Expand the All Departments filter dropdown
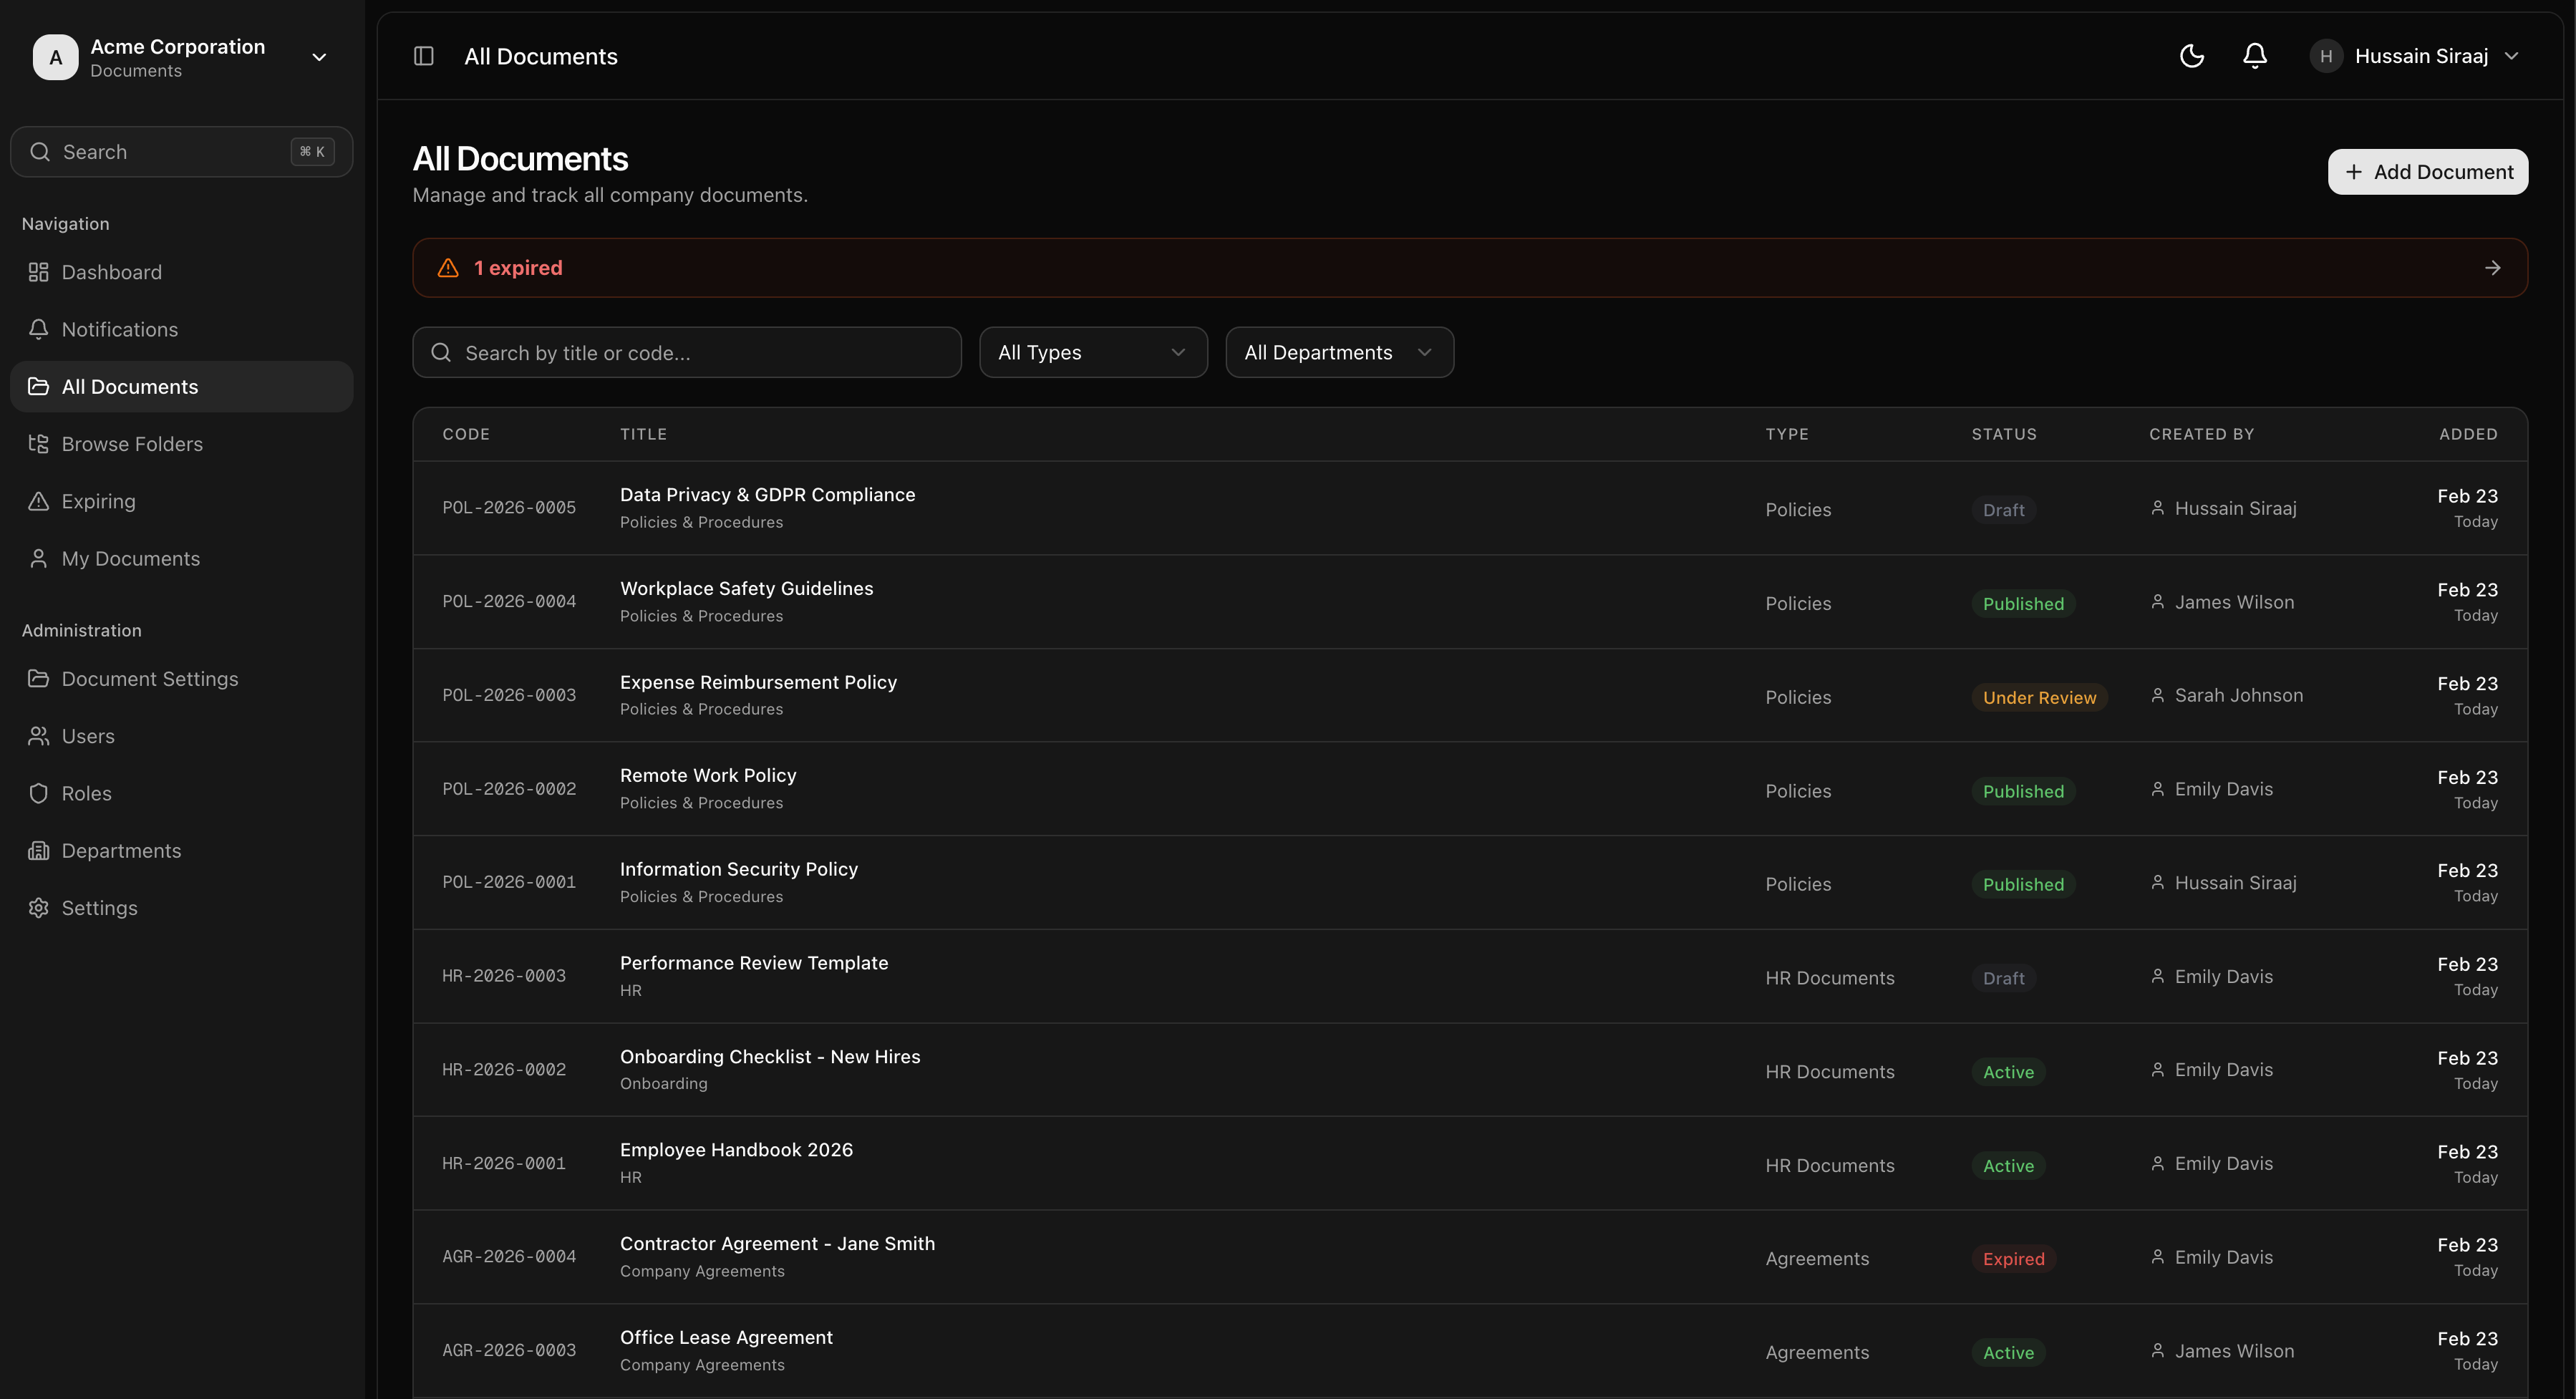This screenshot has height=1399, width=2576. [1338, 352]
